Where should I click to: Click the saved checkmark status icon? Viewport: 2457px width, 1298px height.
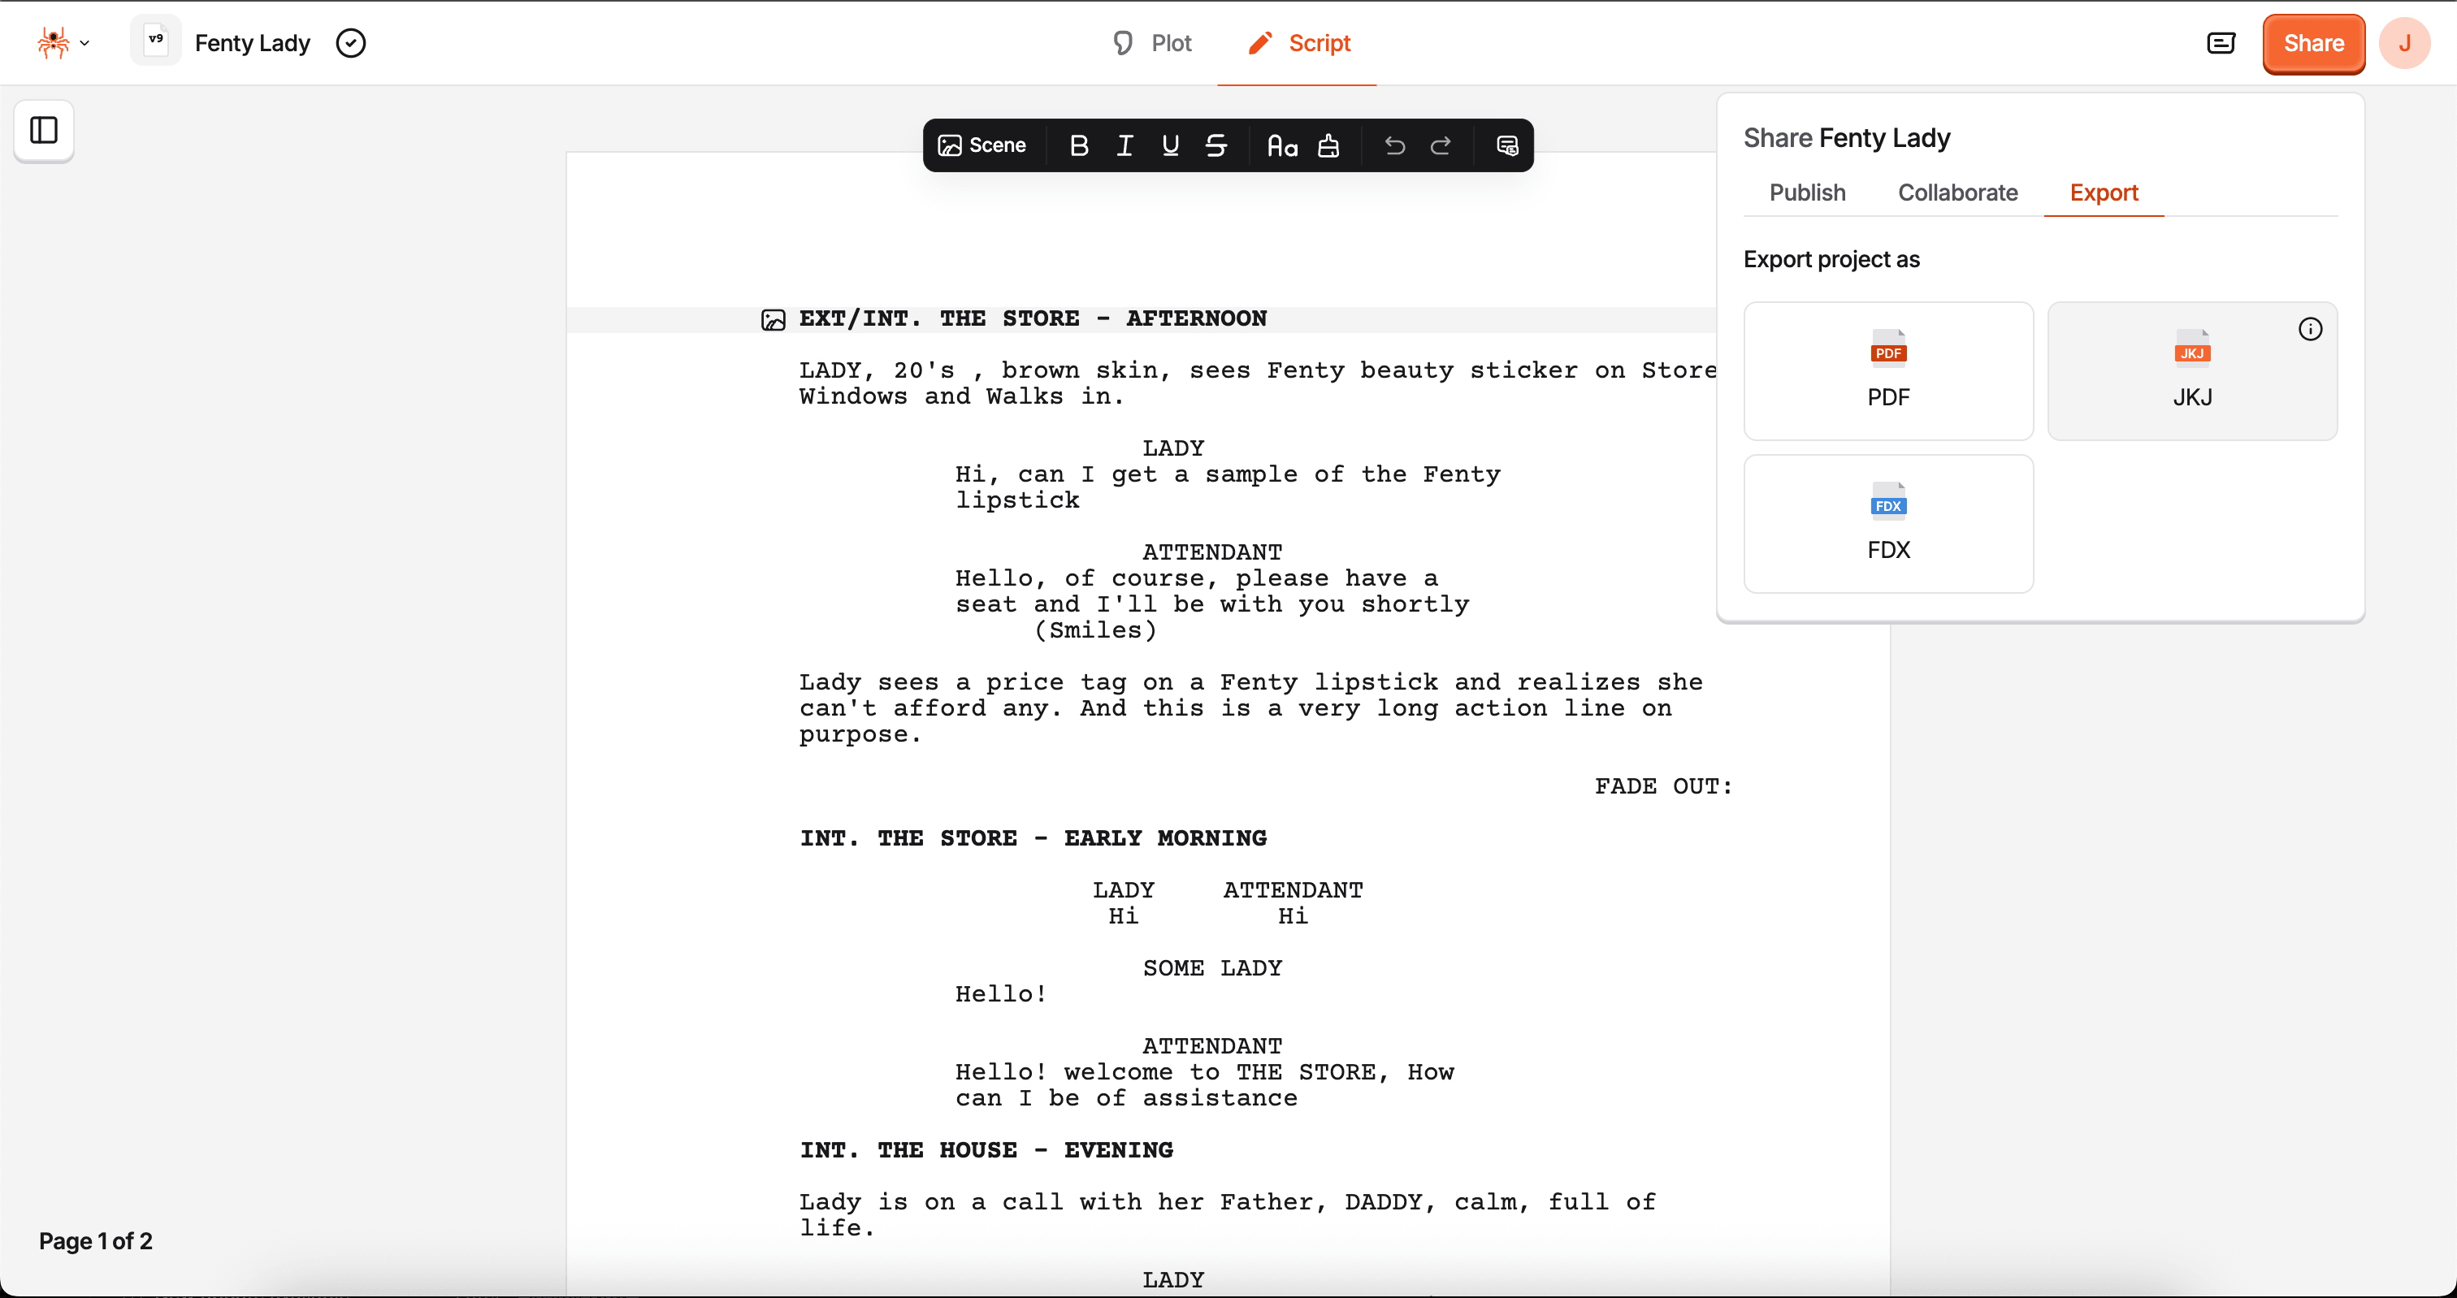[351, 43]
